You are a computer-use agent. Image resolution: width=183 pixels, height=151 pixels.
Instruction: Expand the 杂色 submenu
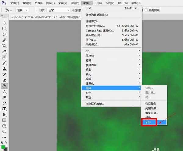click(111, 93)
